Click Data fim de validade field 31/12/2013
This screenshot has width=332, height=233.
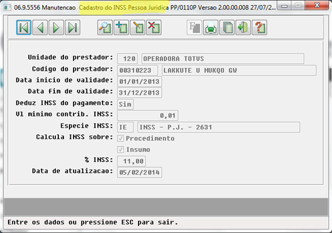(140, 93)
